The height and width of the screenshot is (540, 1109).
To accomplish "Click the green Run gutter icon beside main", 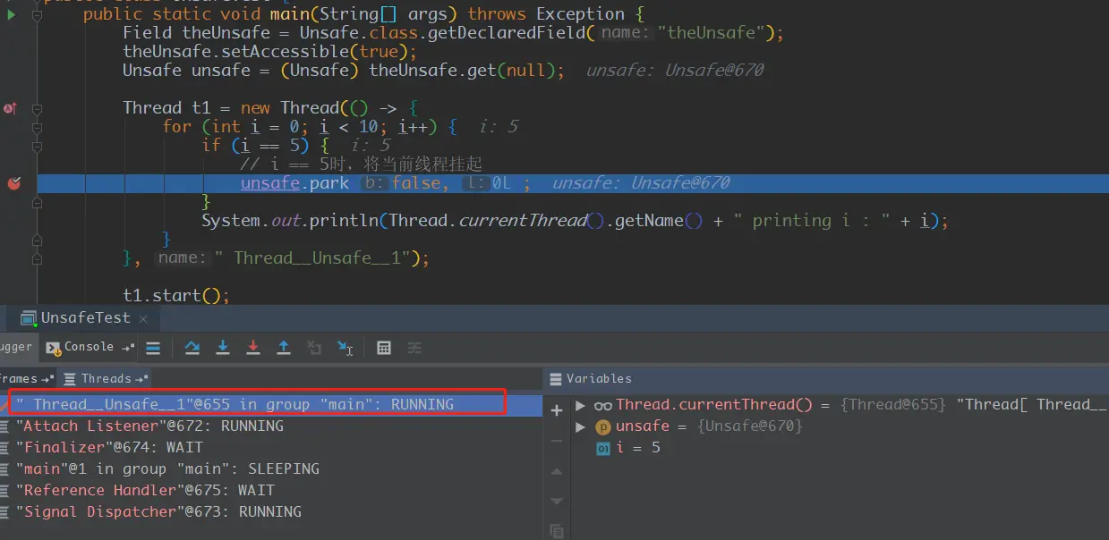I will click(11, 14).
